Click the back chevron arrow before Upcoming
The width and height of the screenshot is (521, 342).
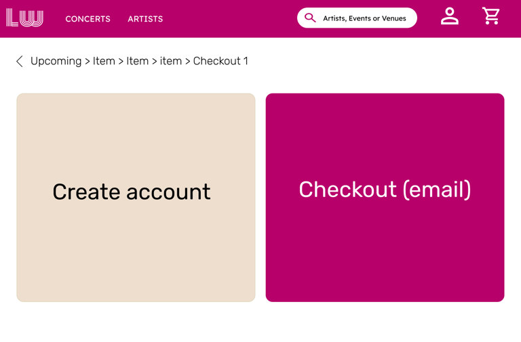coord(20,62)
